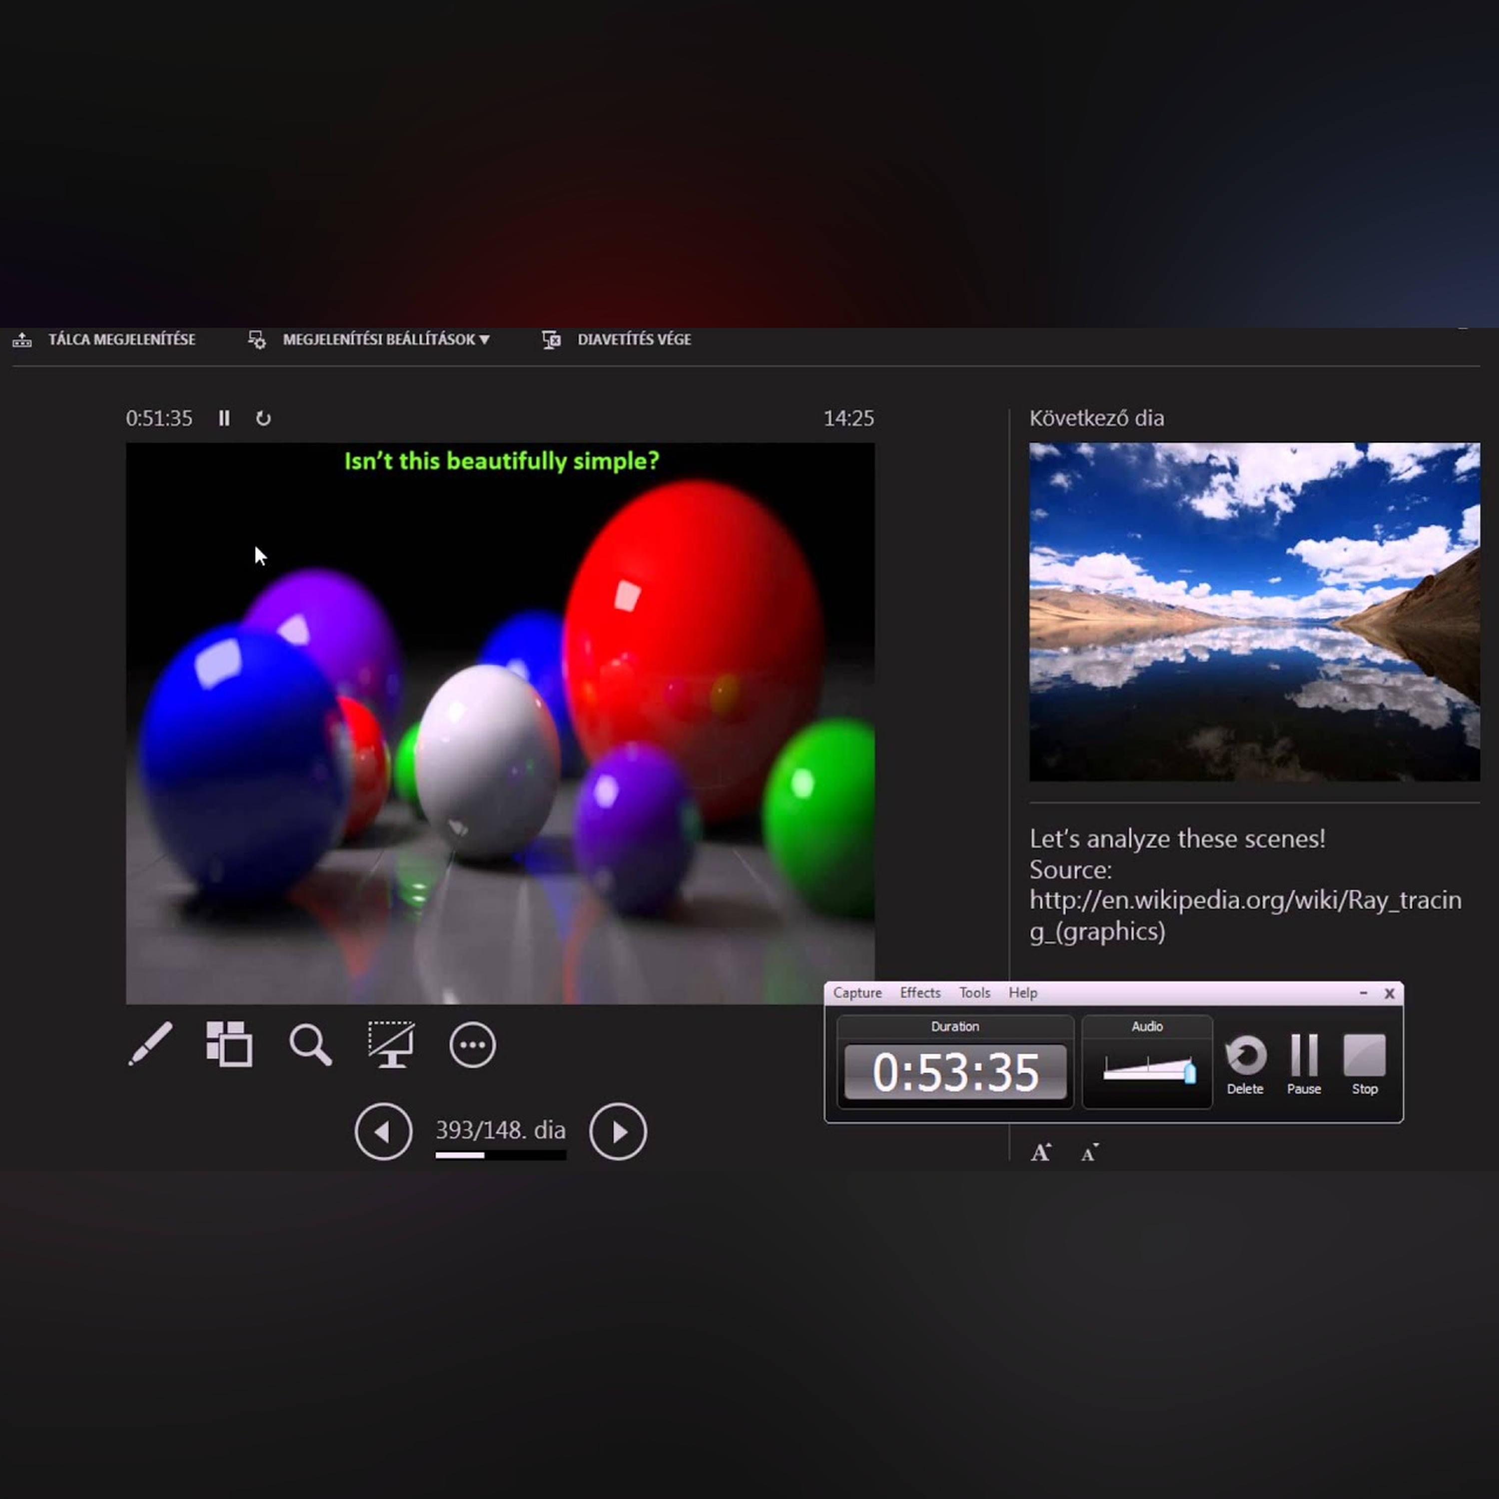The image size is (1499, 1499).
Task: Click the 'Isn't this beautifully simple?' title
Action: 501,461
